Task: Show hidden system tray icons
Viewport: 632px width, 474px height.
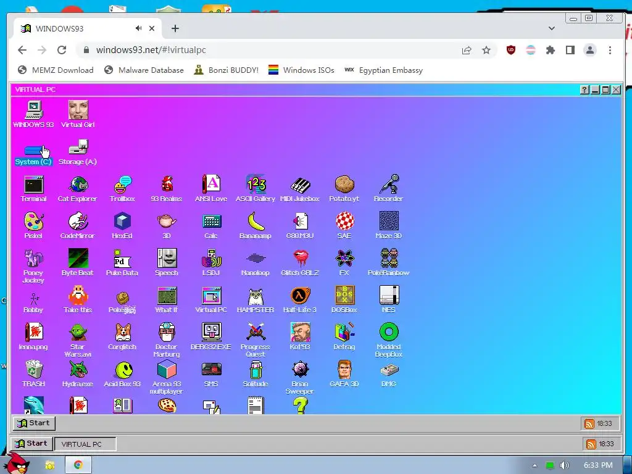Action: pos(534,465)
